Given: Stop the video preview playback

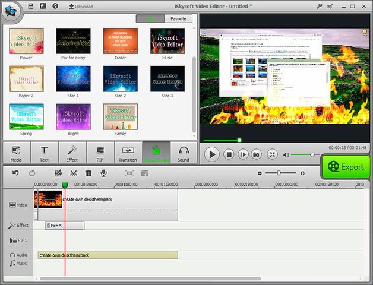Looking at the screenshot, I should (228, 154).
